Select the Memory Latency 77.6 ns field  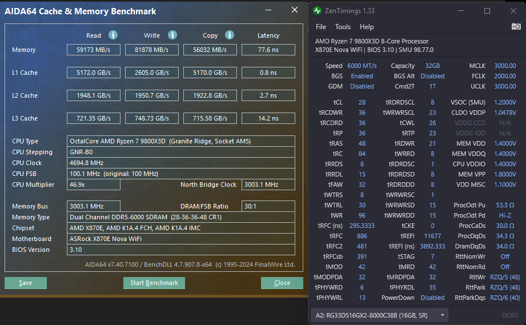(268, 50)
